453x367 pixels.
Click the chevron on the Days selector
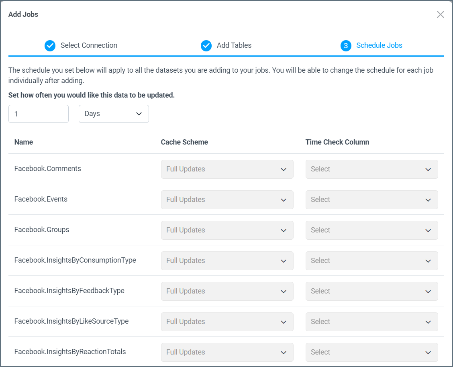(139, 114)
